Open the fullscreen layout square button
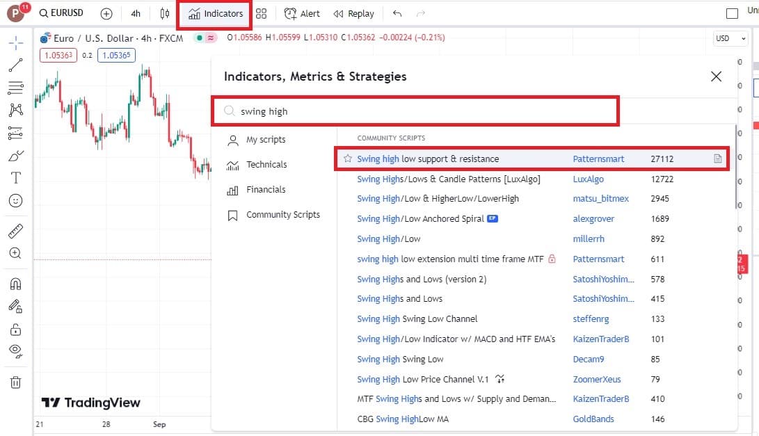 [x=732, y=13]
